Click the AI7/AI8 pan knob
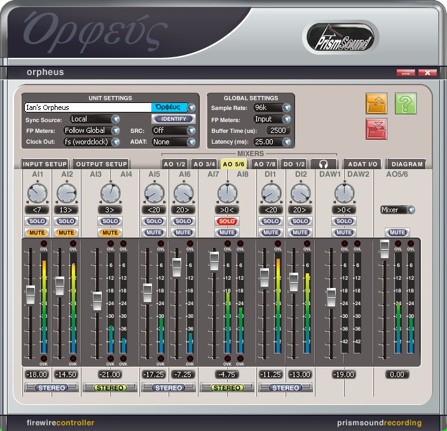 227,193
